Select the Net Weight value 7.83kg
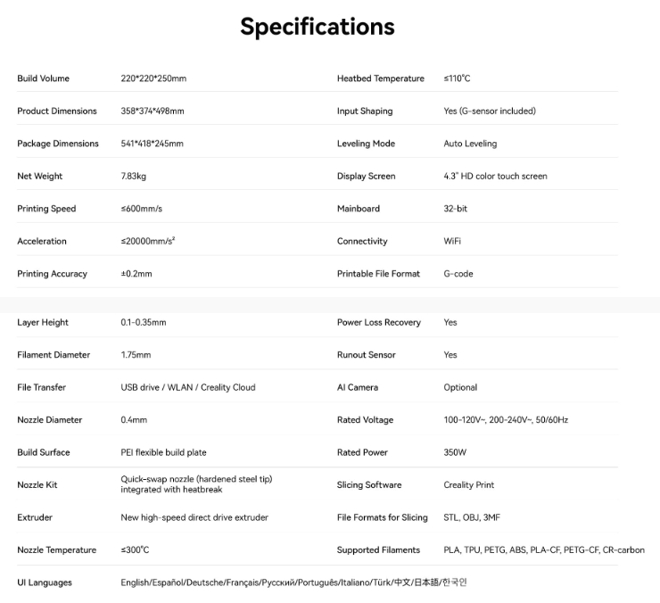The image size is (660, 603). 134,177
